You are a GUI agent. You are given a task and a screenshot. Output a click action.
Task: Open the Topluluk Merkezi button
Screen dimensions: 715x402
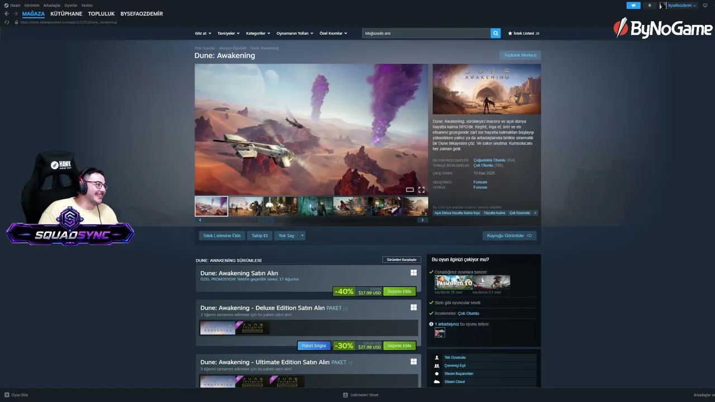[x=520, y=55]
